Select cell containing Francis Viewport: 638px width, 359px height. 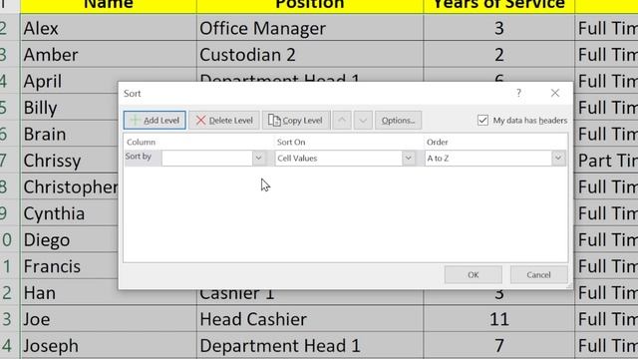tap(69, 266)
